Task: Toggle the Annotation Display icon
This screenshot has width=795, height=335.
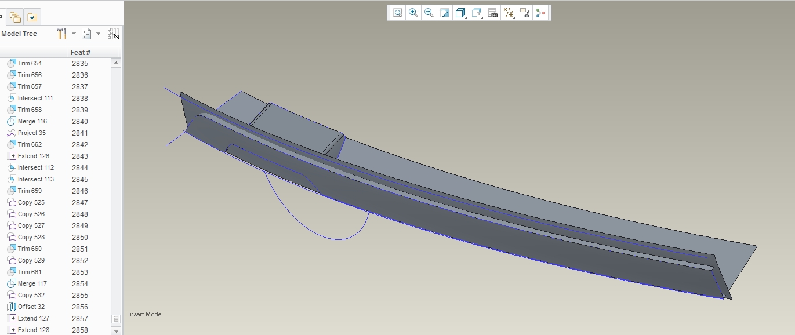Action: pyautogui.click(x=525, y=13)
